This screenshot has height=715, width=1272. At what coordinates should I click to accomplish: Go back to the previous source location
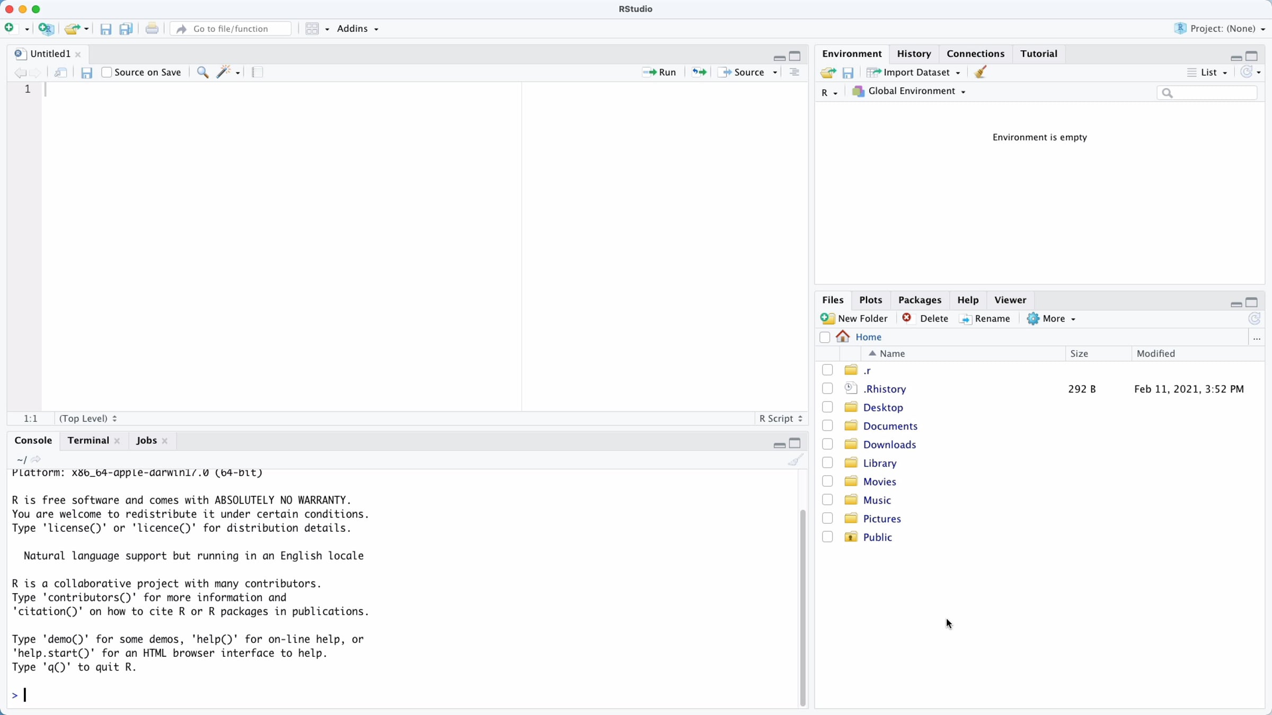pyautogui.click(x=20, y=73)
